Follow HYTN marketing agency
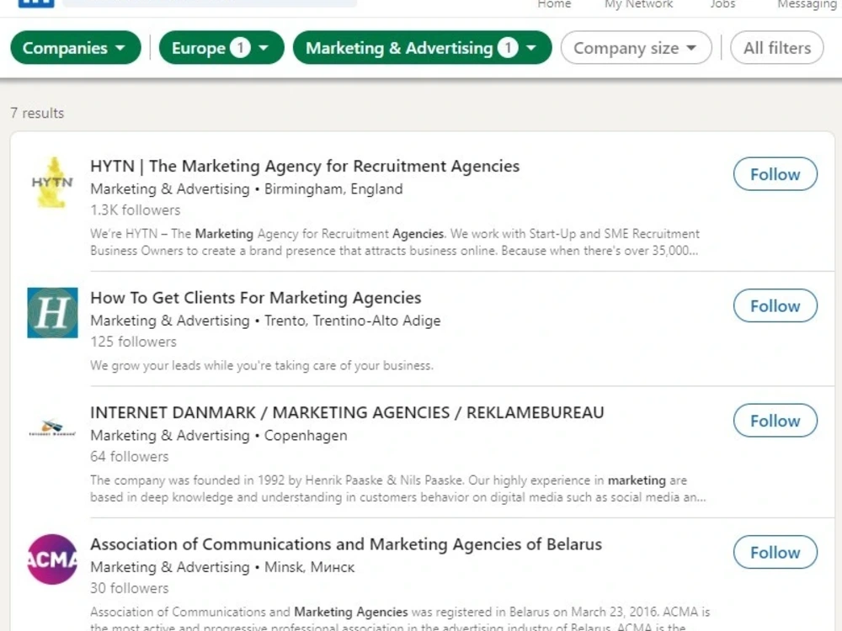Image resolution: width=842 pixels, height=631 pixels. pos(775,174)
